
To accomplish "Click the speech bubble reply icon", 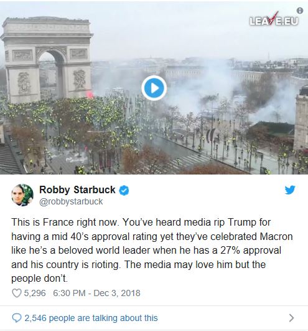I will coord(17,318).
